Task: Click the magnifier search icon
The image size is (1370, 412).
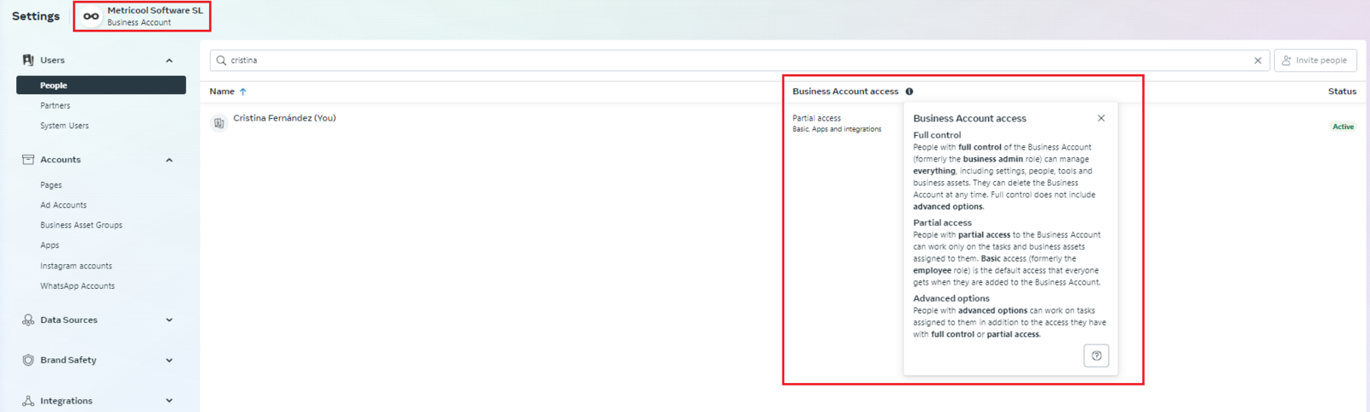Action: pos(222,61)
